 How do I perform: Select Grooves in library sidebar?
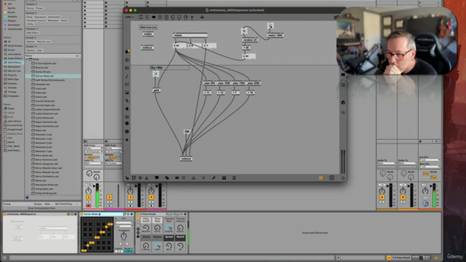tap(12, 87)
